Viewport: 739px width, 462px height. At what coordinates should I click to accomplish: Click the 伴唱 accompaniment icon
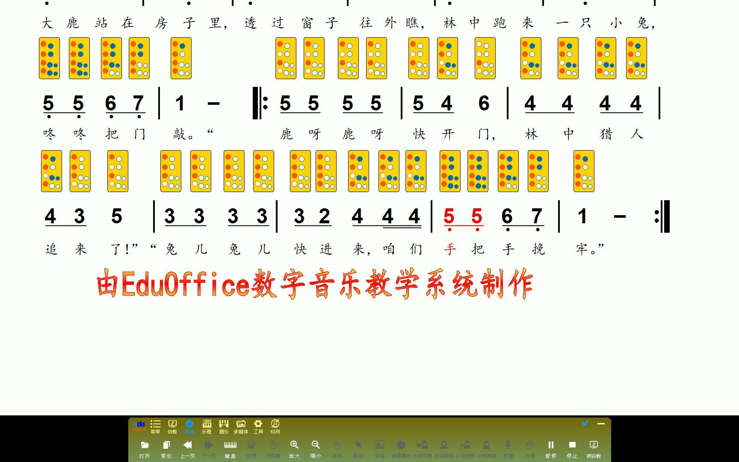click(x=529, y=449)
